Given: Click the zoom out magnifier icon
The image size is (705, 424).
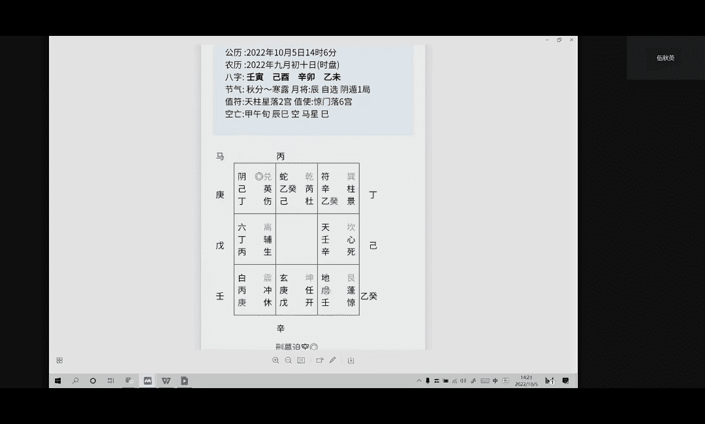Looking at the screenshot, I should pos(288,360).
